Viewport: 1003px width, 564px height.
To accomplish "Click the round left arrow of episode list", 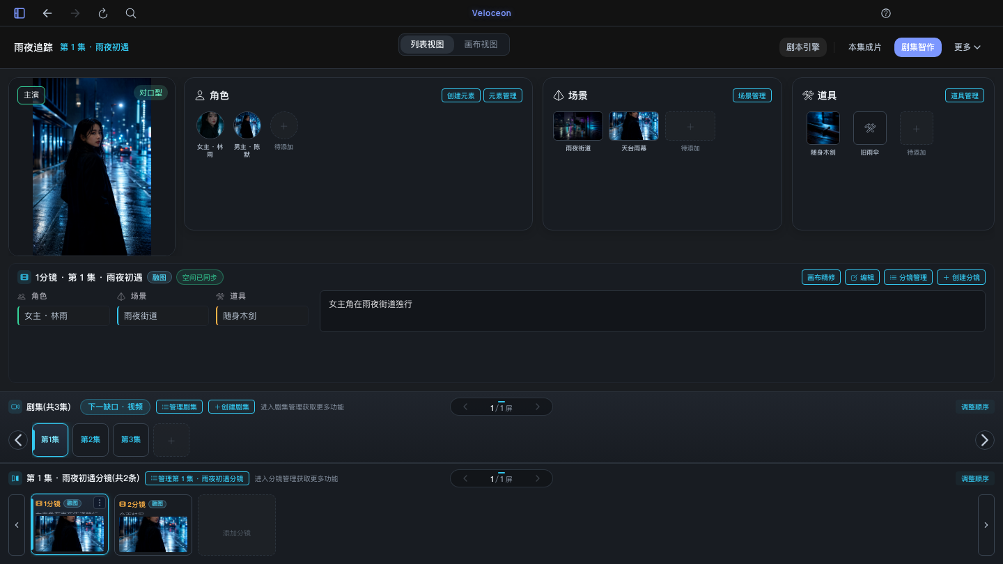I will point(18,440).
